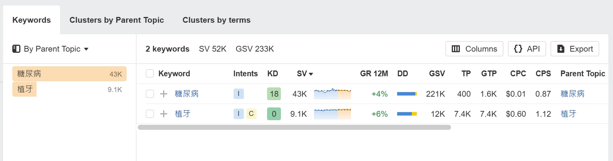The image size is (613, 161).
Task: Click the horizontal scrollbar under the table
Action: click(294, 127)
